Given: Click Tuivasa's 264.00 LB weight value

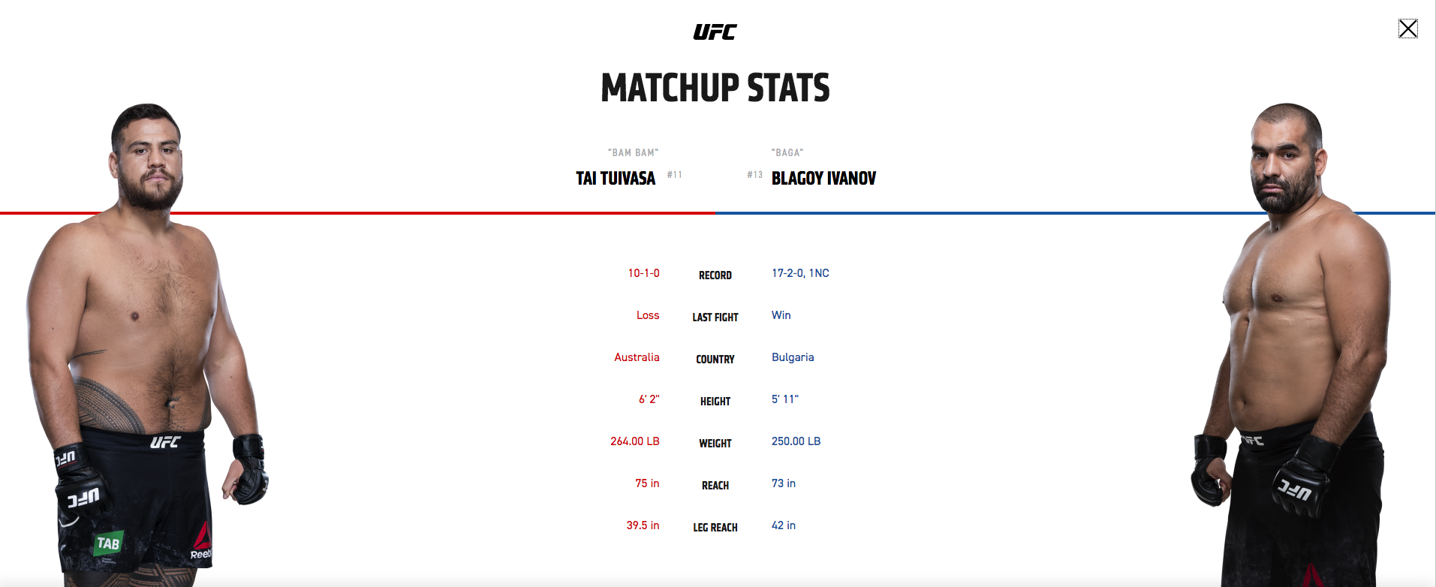Looking at the screenshot, I should [634, 441].
